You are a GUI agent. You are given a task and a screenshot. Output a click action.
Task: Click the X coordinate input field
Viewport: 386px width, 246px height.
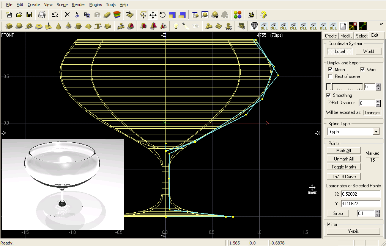coord(360,194)
